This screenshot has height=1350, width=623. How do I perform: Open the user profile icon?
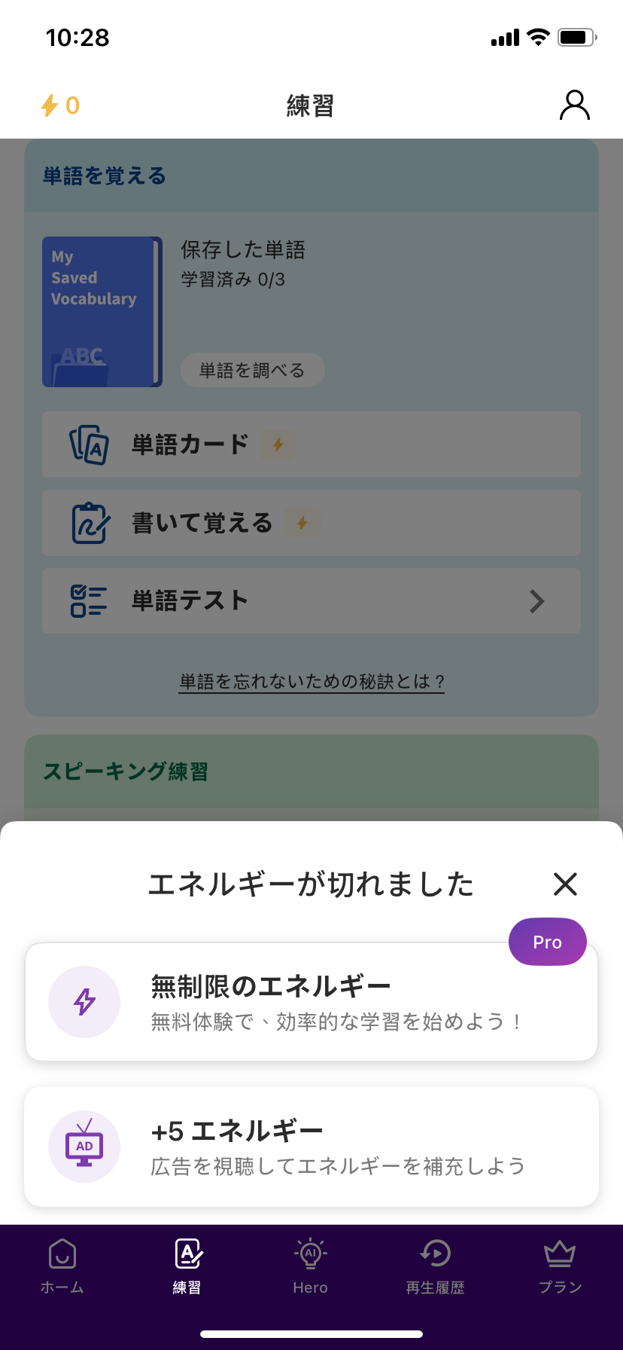[x=574, y=105]
